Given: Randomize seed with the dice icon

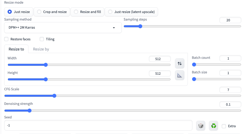Looking at the screenshot, I should [x=201, y=126].
